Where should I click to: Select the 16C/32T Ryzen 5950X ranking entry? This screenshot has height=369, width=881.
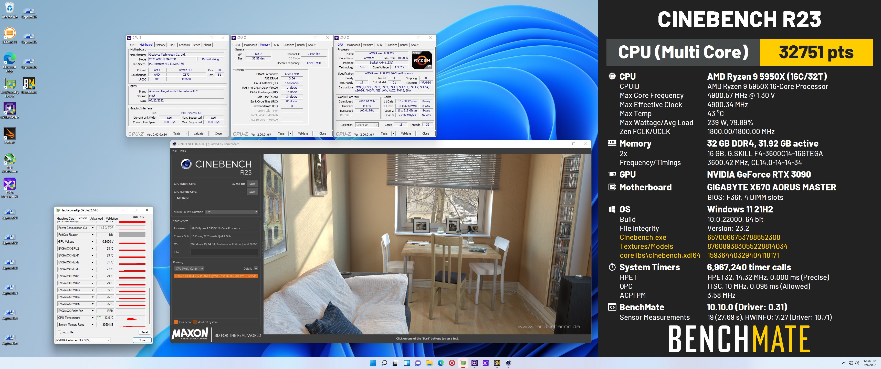216,276
